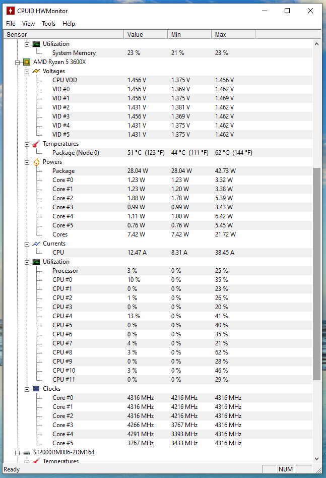Collapse the Voltages group
Image resolution: width=326 pixels, height=478 pixels.
(x=27, y=72)
